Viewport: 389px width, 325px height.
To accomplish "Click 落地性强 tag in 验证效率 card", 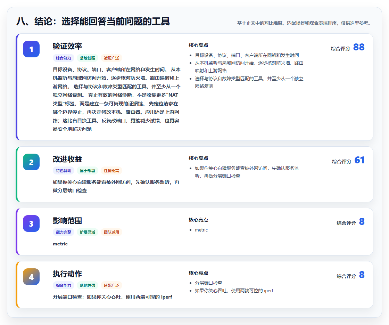I will coord(88,58).
